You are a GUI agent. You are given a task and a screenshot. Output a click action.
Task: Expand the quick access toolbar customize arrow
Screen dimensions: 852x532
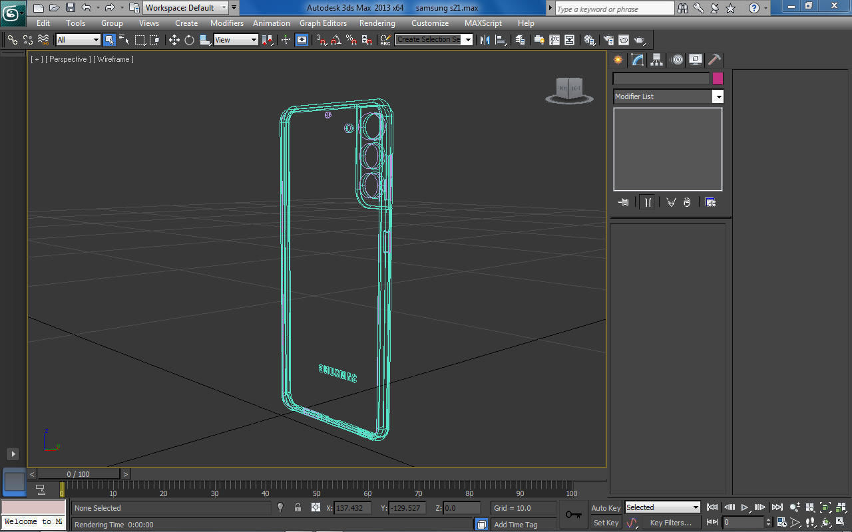(x=234, y=8)
